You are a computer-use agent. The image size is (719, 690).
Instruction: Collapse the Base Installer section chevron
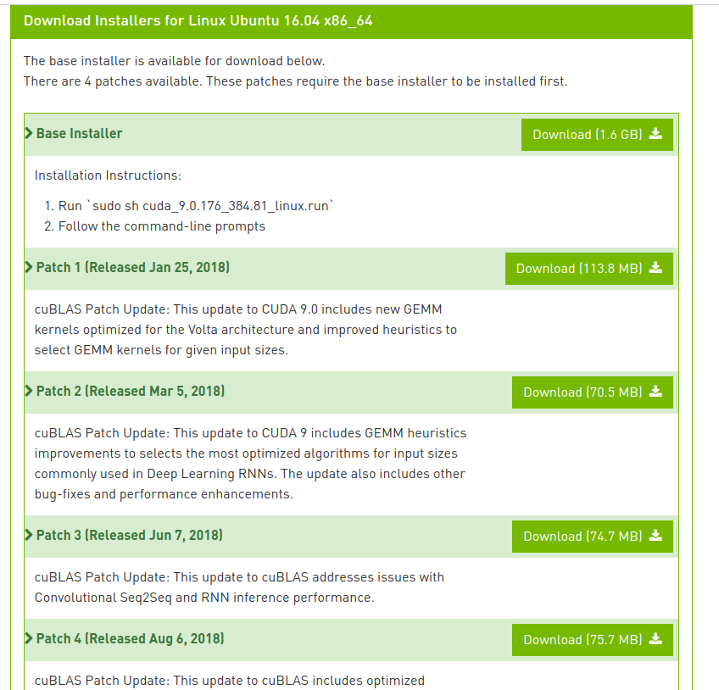29,133
